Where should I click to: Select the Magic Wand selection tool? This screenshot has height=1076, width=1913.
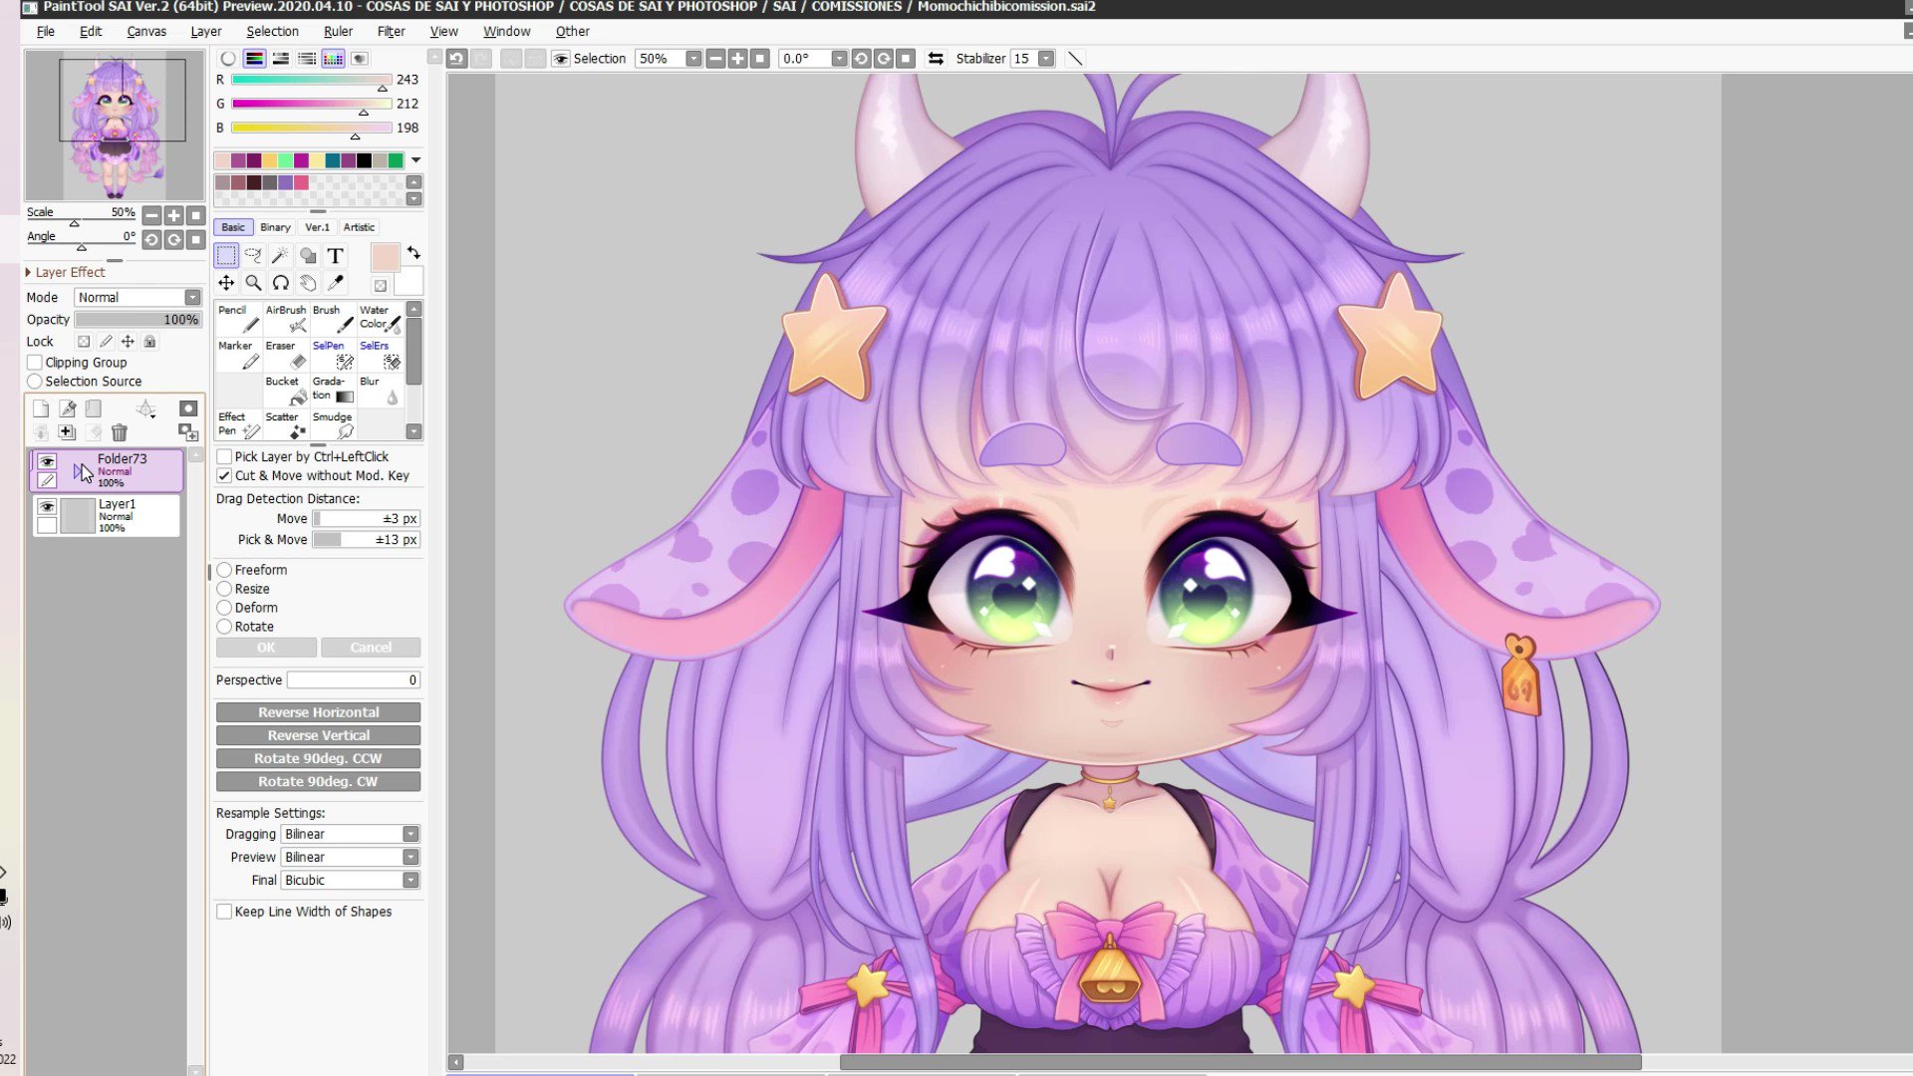click(280, 255)
